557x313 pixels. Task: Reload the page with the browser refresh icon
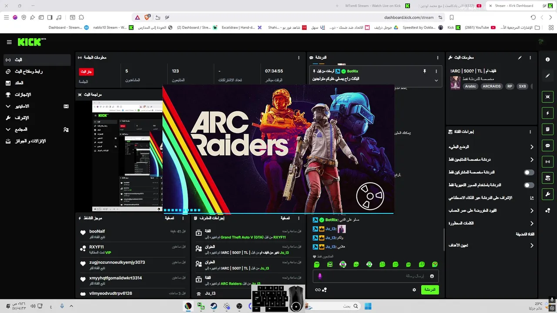pyautogui.click(x=533, y=17)
